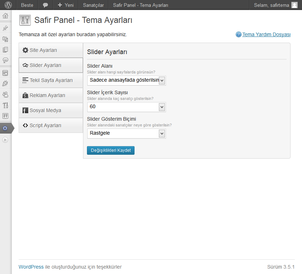Go to Dashboard home icon in sidebar
Screen dimensions: 302x274
click(5, 16)
